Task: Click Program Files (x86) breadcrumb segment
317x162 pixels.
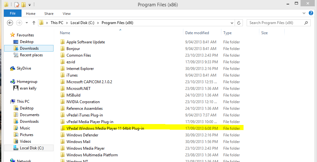Action: tap(117, 23)
